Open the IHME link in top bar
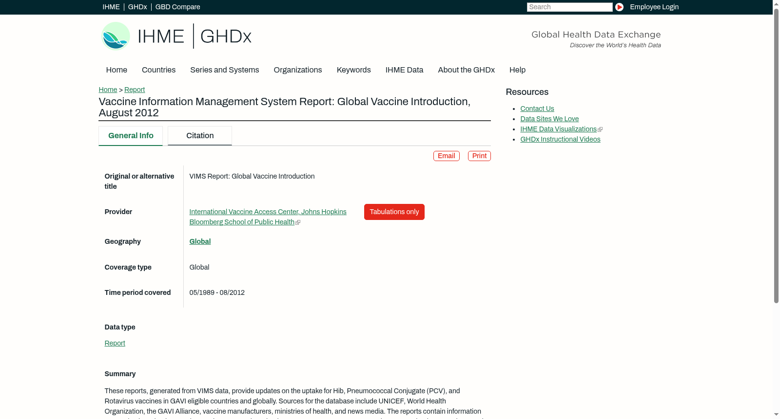780x419 pixels. [111, 7]
